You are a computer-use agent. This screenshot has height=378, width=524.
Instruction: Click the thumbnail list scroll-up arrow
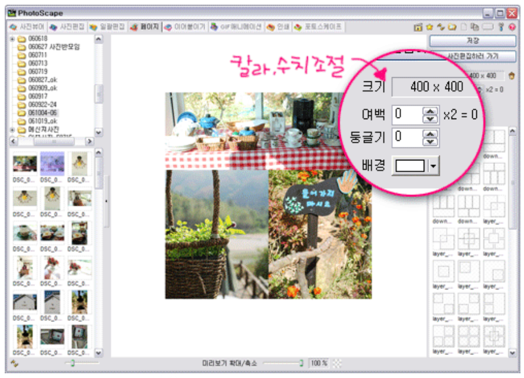[x=98, y=153]
